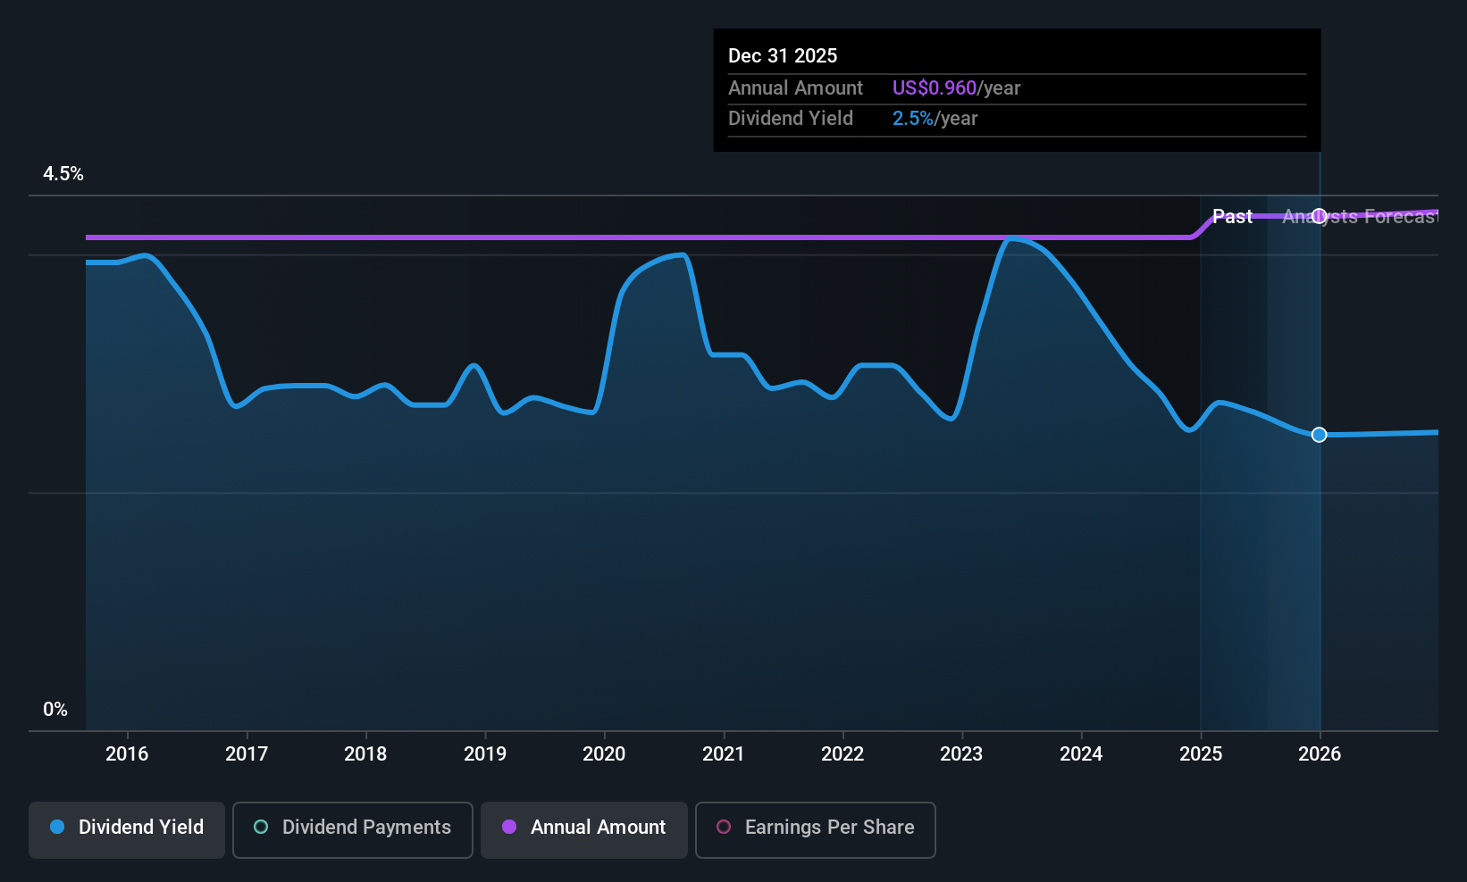1467x882 pixels.
Task: Toggle the Earnings Per Share series
Action: click(x=816, y=829)
